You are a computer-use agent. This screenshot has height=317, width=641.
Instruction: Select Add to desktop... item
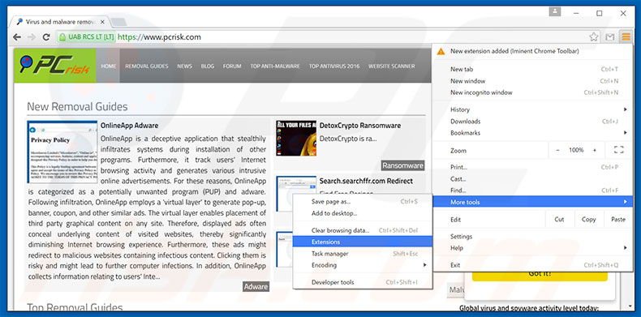click(362, 213)
